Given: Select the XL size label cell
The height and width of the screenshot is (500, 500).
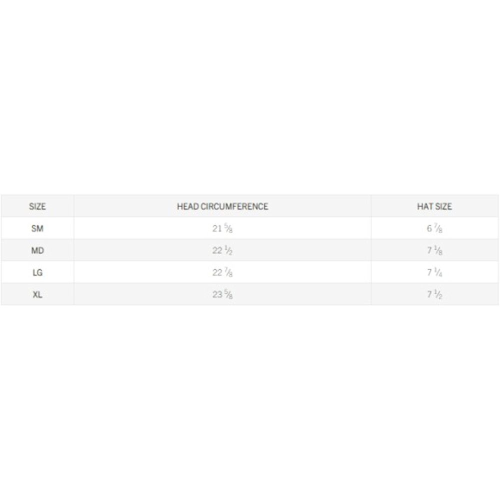Looking at the screenshot, I should click(x=37, y=294).
